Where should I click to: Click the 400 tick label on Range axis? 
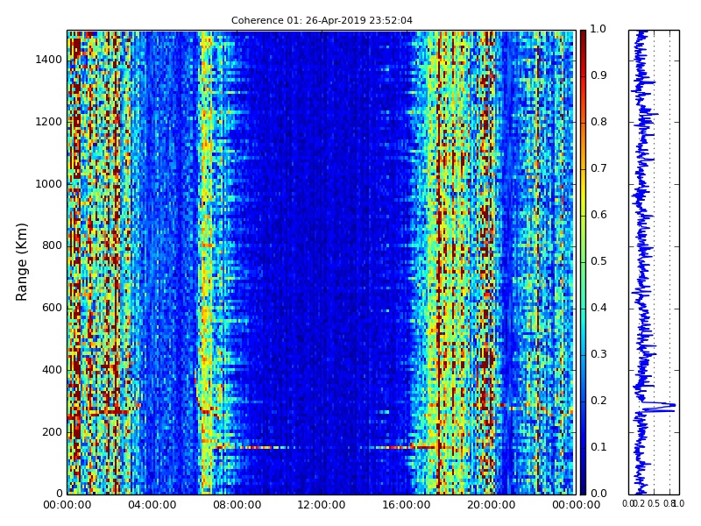click(x=52, y=370)
